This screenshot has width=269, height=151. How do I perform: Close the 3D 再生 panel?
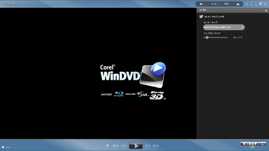(266, 10)
